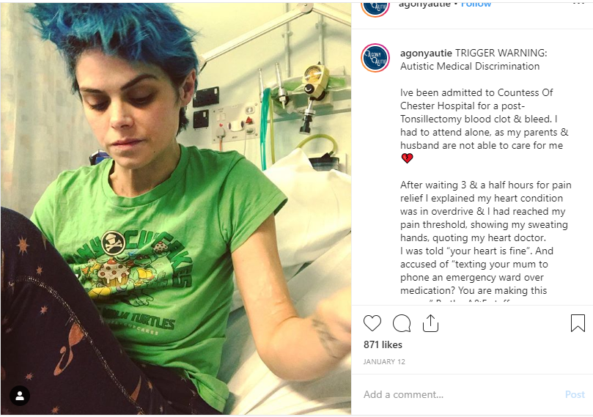View the 871 likes list
593x417 pixels.
(383, 344)
